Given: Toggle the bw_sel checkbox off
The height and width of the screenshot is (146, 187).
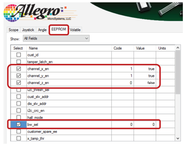Looking at the screenshot, I should [19, 124].
